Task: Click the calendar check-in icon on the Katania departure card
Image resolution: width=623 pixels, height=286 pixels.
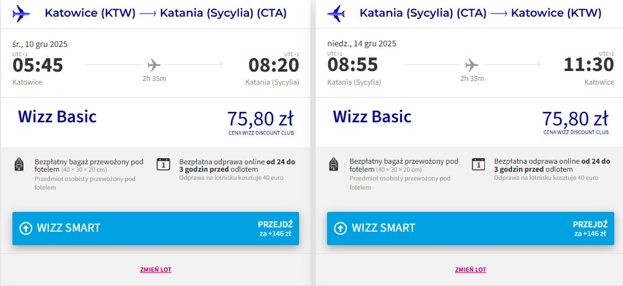Action: point(478,164)
